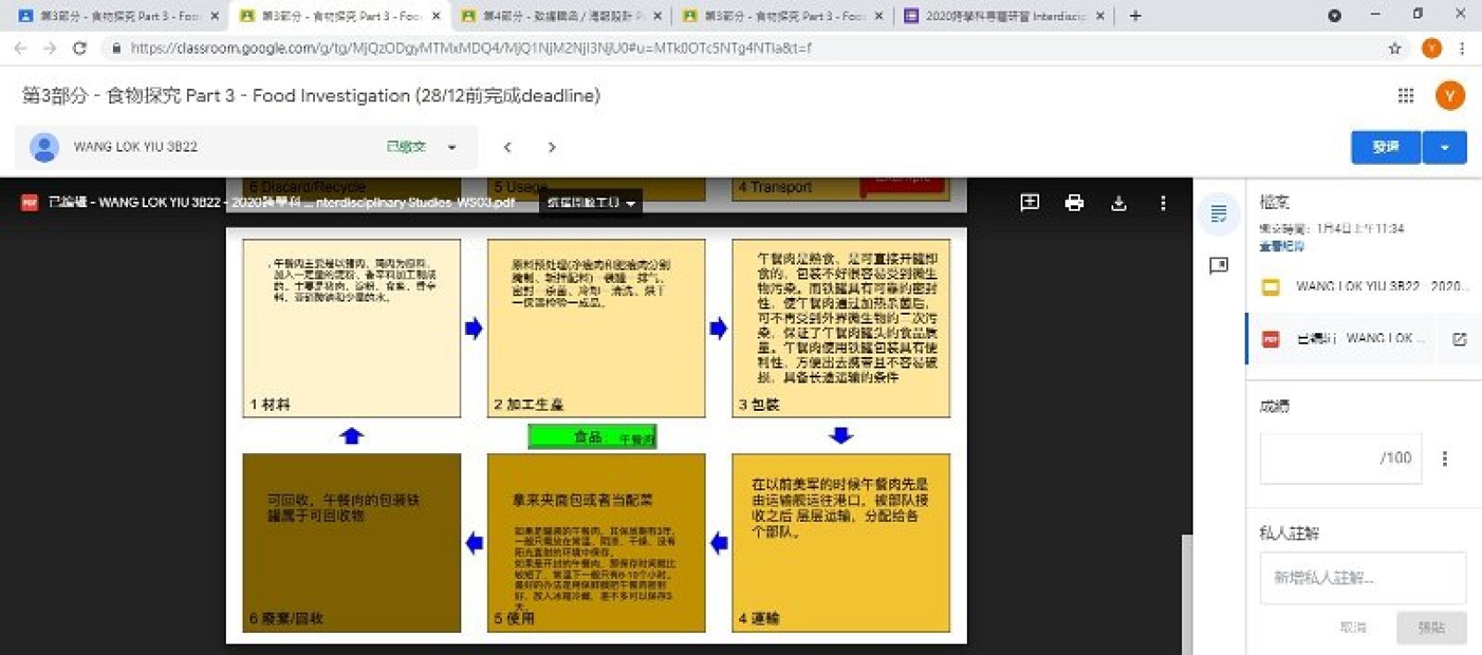Expand the arrow beside the blue return button
This screenshot has height=655, width=1482.
click(1444, 147)
